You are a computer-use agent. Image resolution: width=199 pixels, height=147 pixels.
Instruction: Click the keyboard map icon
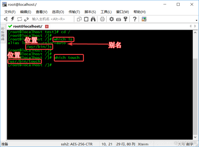(119, 19)
